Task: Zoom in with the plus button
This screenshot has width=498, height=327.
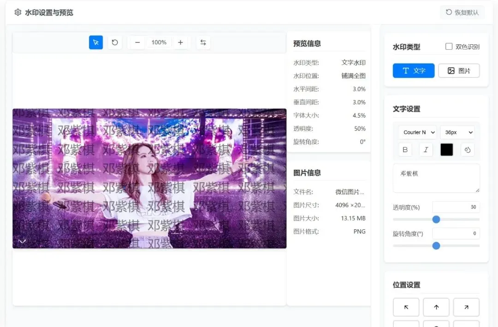Action: [180, 42]
